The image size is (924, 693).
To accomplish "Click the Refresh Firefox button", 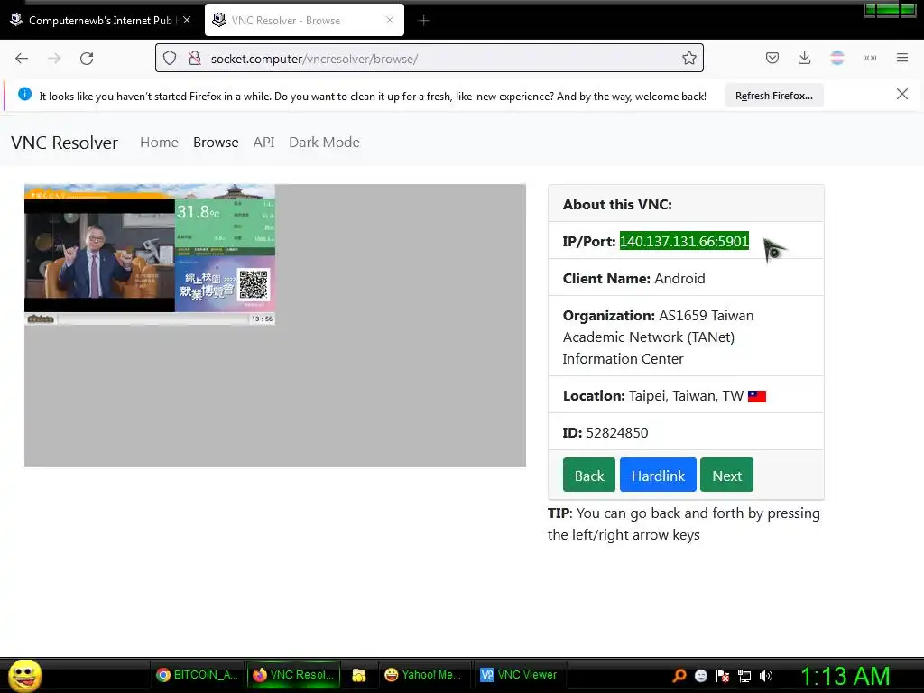I will pos(773,96).
